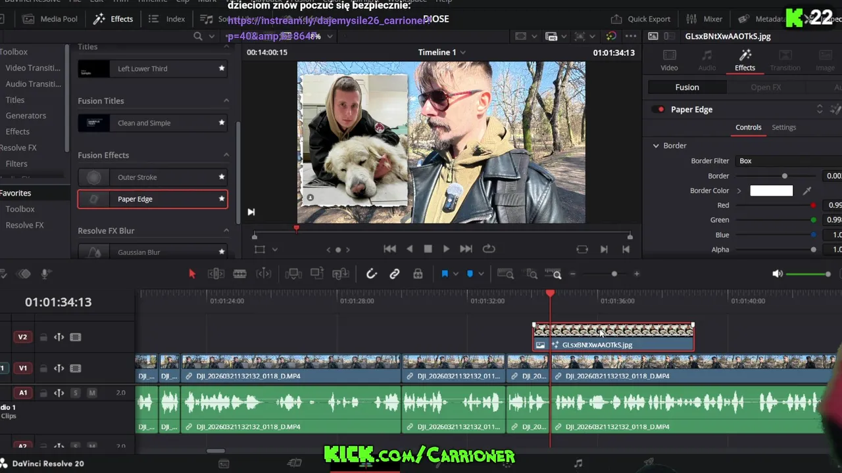This screenshot has width=842, height=473.
Task: Pick border color with the eyedropper
Action: pos(807,191)
